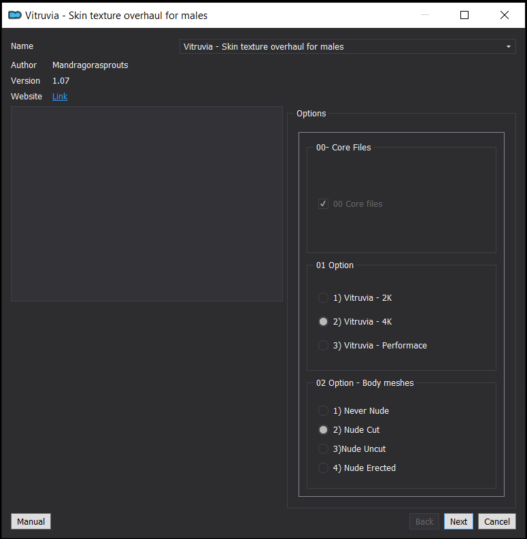The height and width of the screenshot is (539, 527).
Task: Click the Name field showing Vitruvia title
Action: (347, 46)
